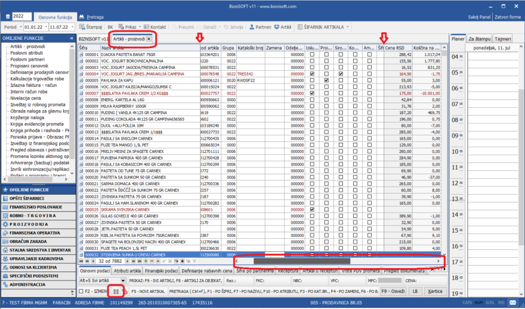Viewport: 525px width, 309px height.
Task: Collapse the OMILJENE FUNKCIJE panel
Action: [x=72, y=38]
